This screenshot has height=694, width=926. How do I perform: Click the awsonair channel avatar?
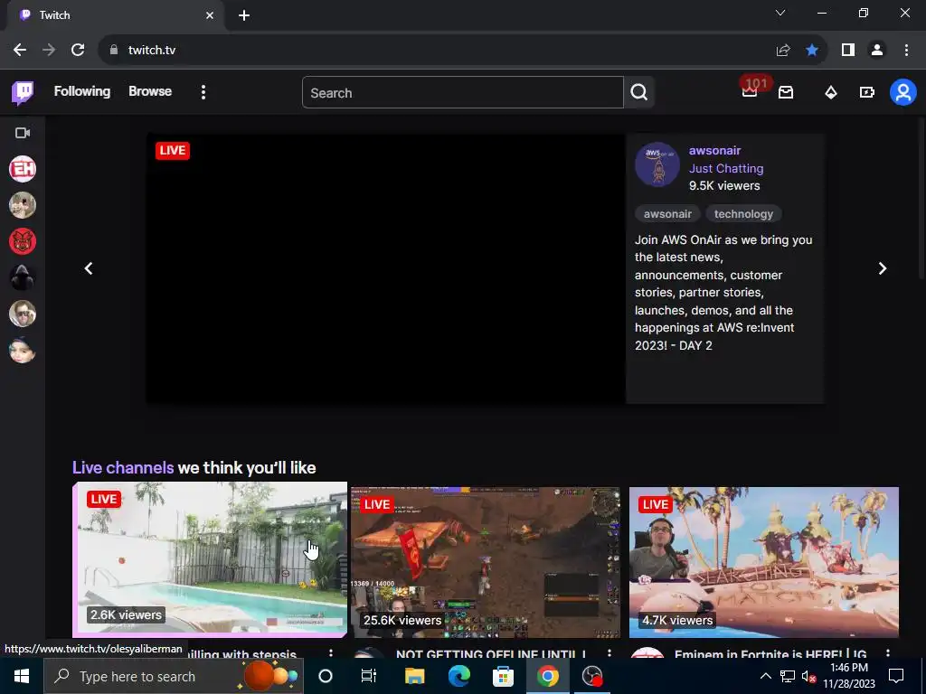pos(657,164)
